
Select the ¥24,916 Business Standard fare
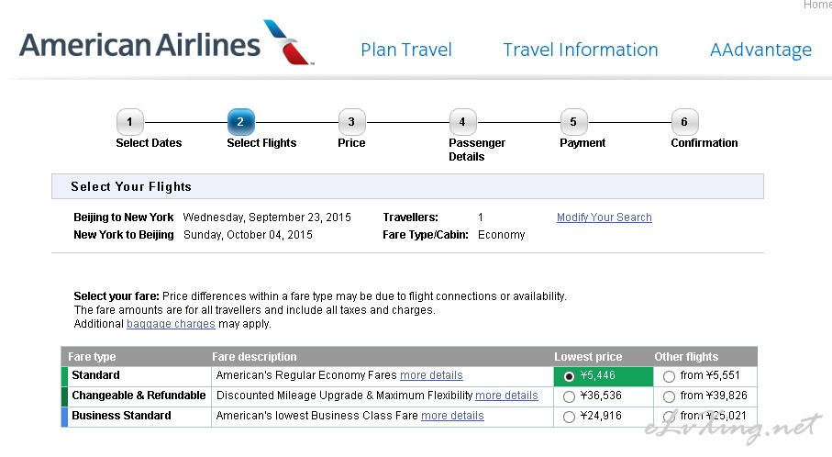coord(569,417)
